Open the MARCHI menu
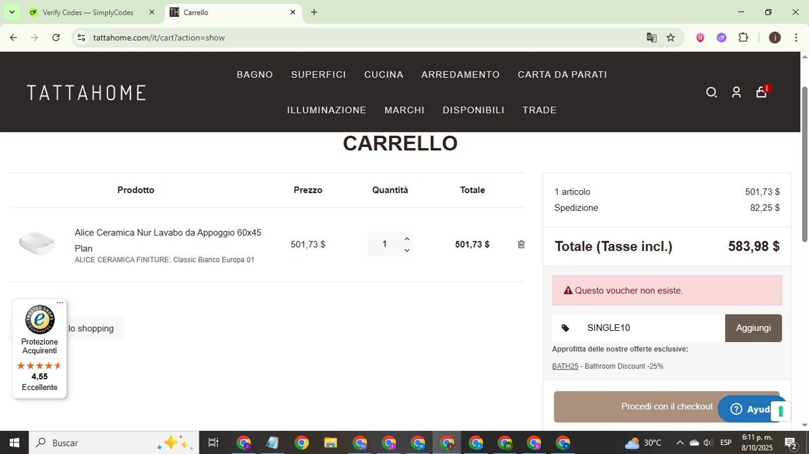This screenshot has height=454, width=809. pos(404,110)
